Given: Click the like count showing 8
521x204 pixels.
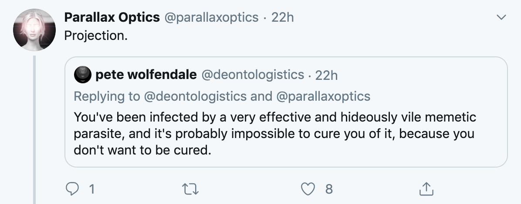Looking at the screenshot, I should pyautogui.click(x=329, y=189).
